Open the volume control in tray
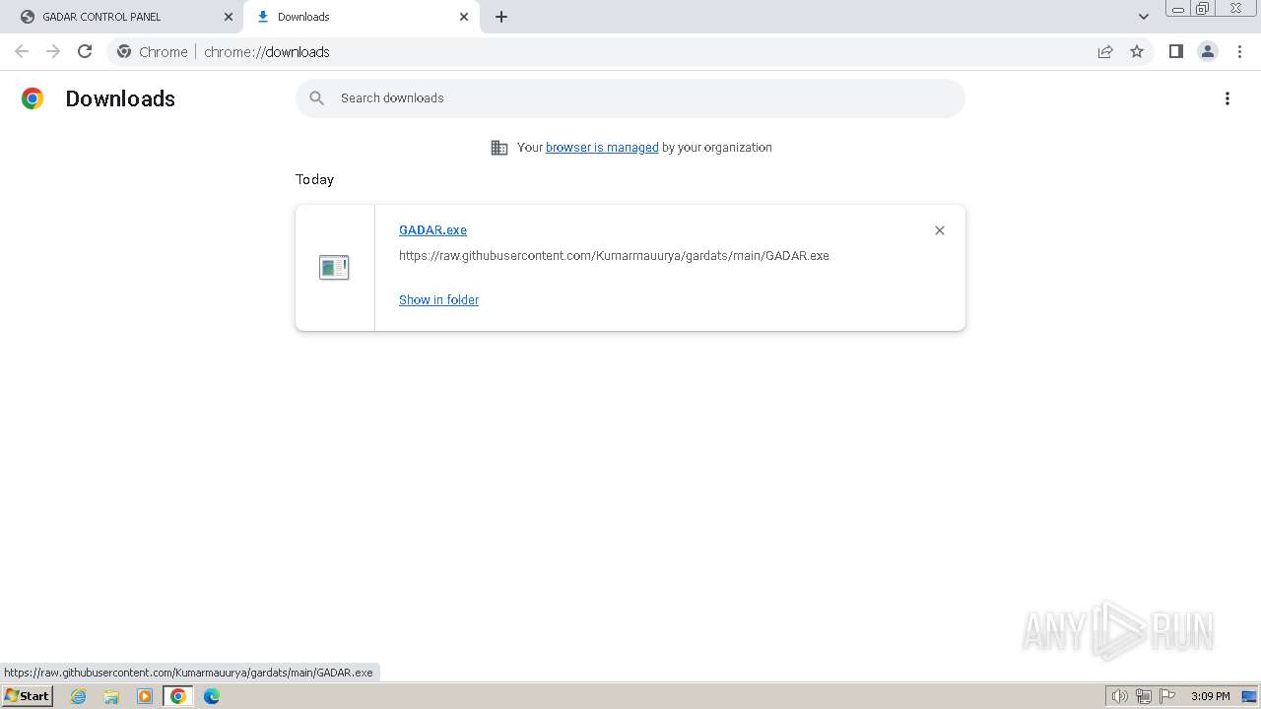The image size is (1261, 709). [x=1120, y=696]
